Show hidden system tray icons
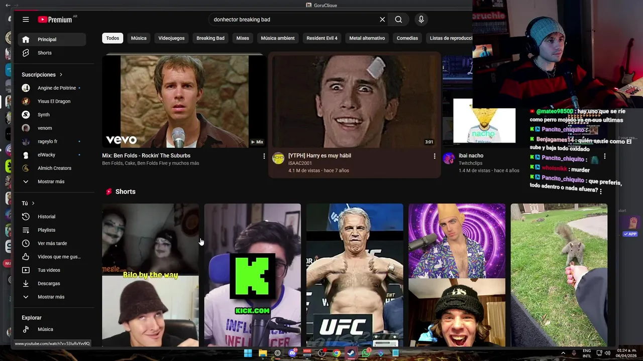 tap(563, 353)
